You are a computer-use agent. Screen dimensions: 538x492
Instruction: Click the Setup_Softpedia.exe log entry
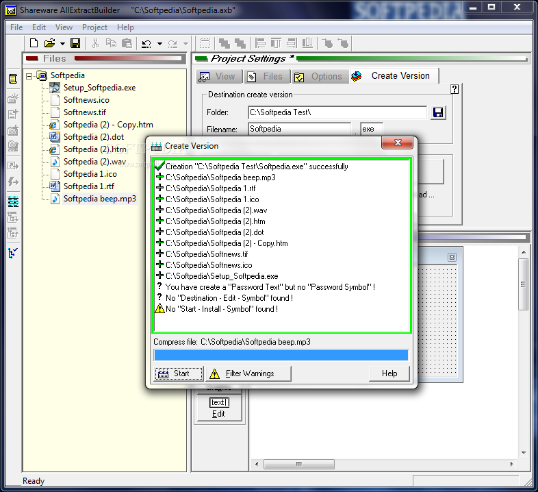222,276
